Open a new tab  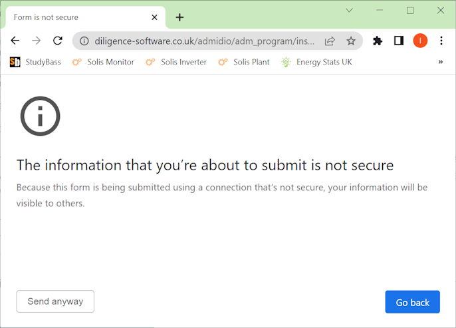click(179, 17)
